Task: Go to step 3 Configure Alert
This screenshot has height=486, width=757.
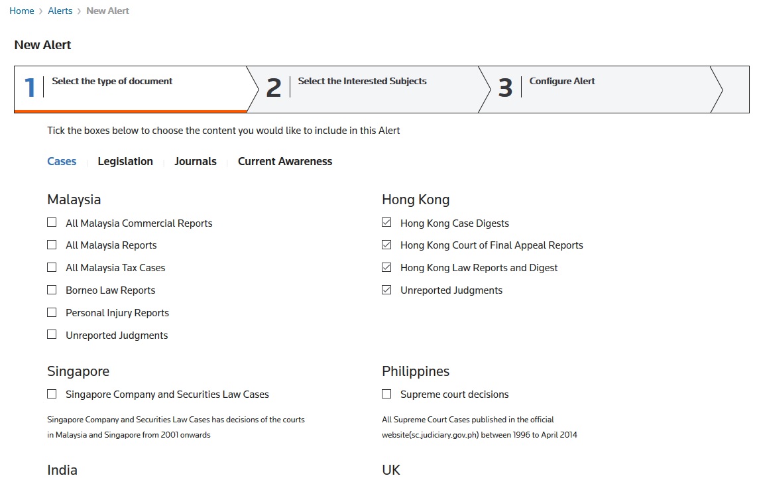Action: pyautogui.click(x=601, y=90)
